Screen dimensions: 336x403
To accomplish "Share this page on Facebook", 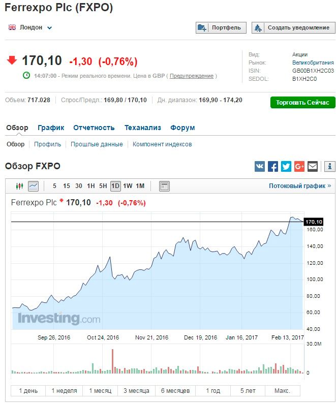I will [273, 166].
